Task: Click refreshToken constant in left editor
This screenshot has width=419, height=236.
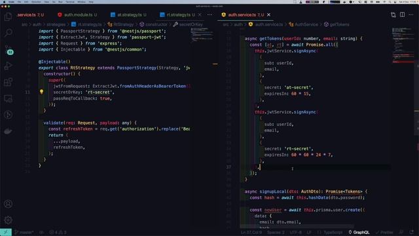Action: pos(78,128)
